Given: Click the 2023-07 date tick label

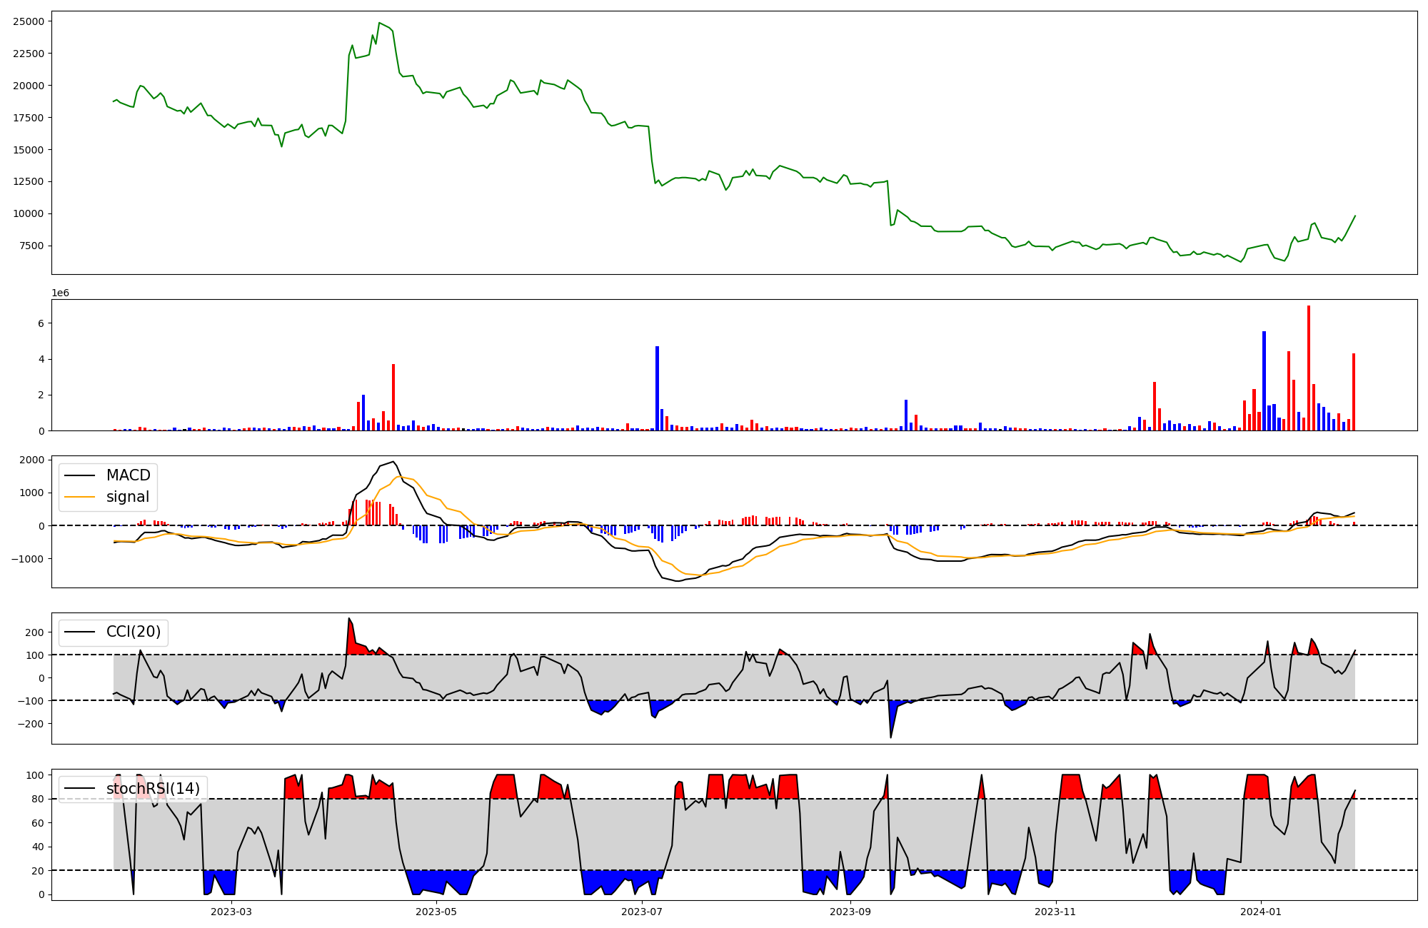Looking at the screenshot, I should click(x=642, y=912).
